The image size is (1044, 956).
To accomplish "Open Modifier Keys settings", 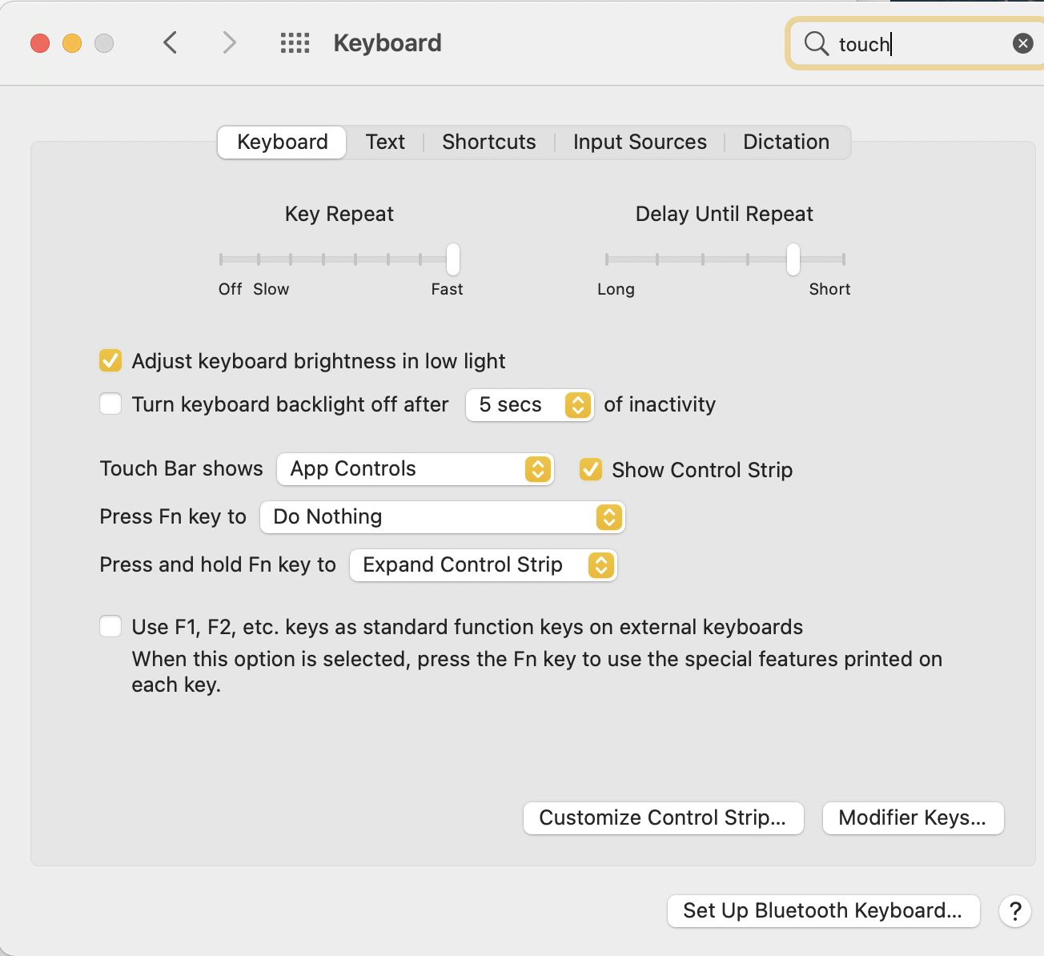I will [913, 818].
